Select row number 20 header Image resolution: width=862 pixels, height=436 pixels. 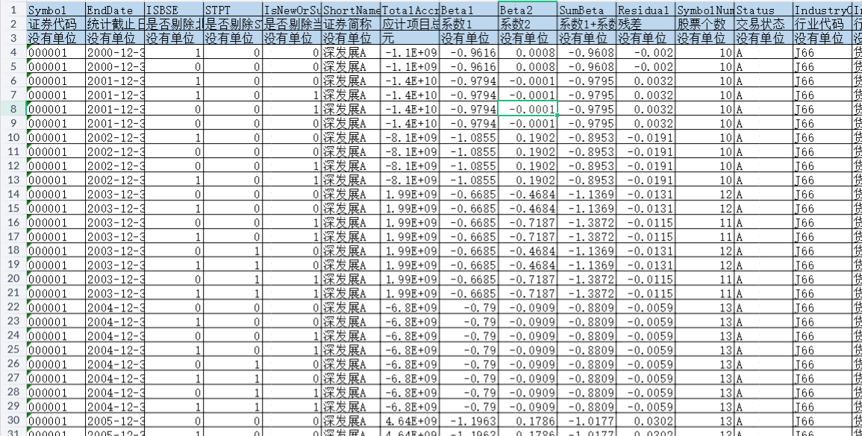tap(13, 278)
